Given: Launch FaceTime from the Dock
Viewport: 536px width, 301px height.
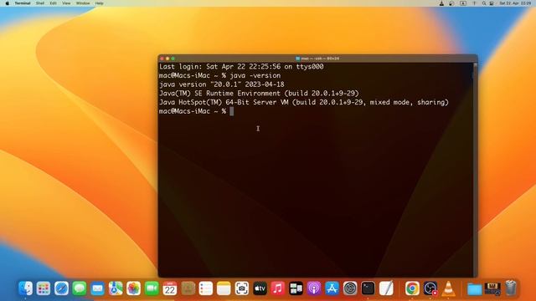Looking at the screenshot, I should (152, 288).
